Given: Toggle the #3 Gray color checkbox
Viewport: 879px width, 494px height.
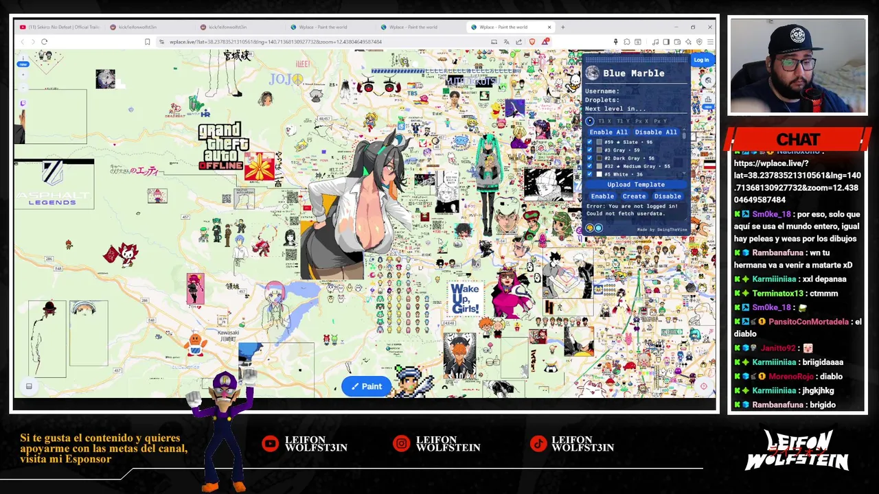Looking at the screenshot, I should click(x=589, y=150).
